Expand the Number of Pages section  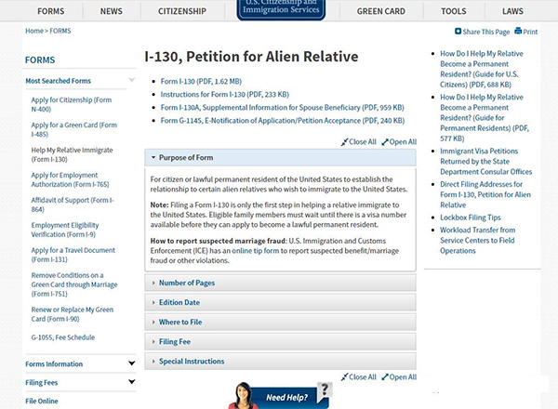tap(281, 283)
